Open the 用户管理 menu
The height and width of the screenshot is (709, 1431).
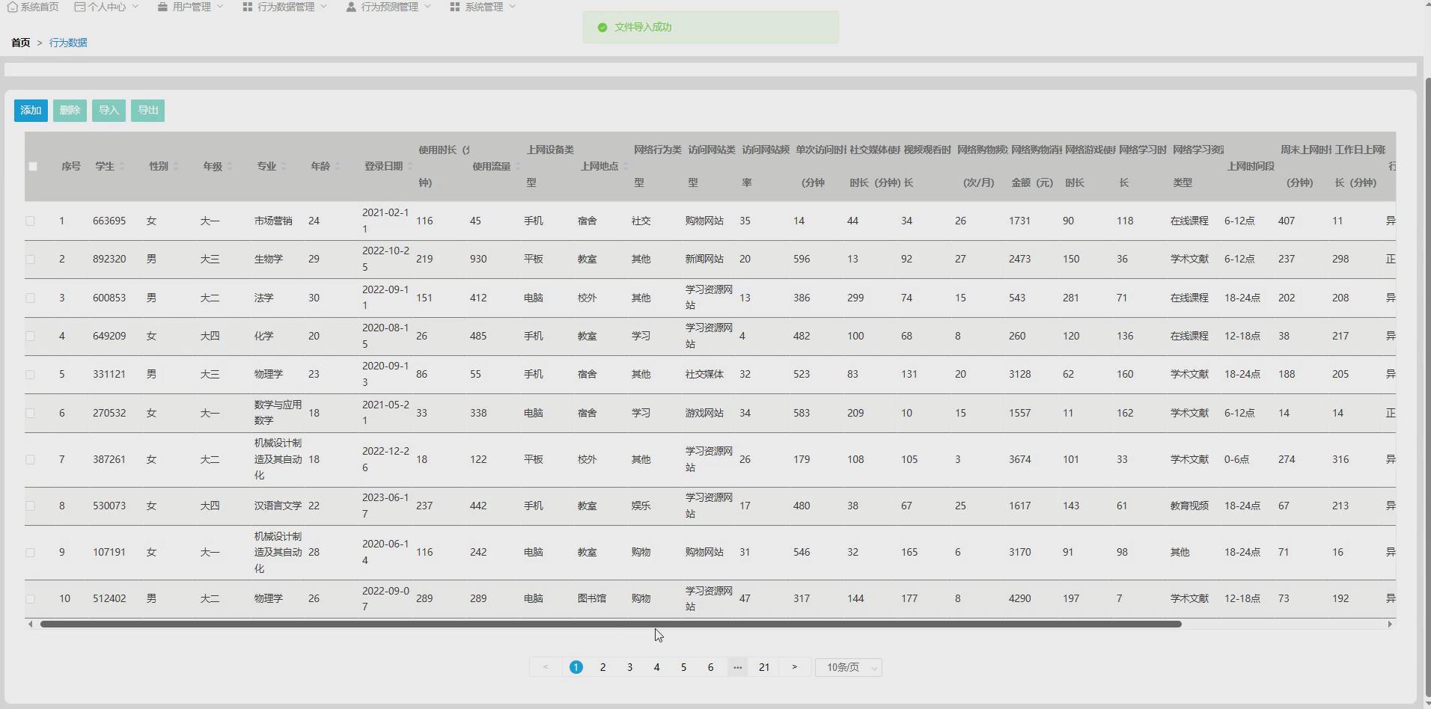191,7
